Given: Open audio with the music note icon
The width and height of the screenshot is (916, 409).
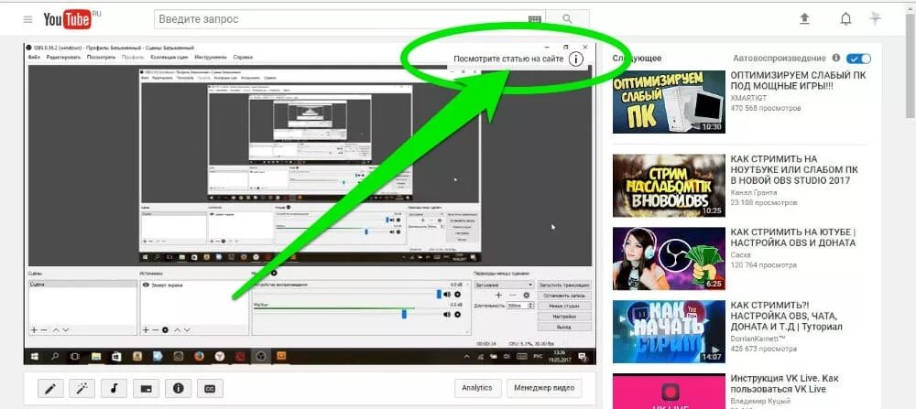Looking at the screenshot, I should pos(114,389).
